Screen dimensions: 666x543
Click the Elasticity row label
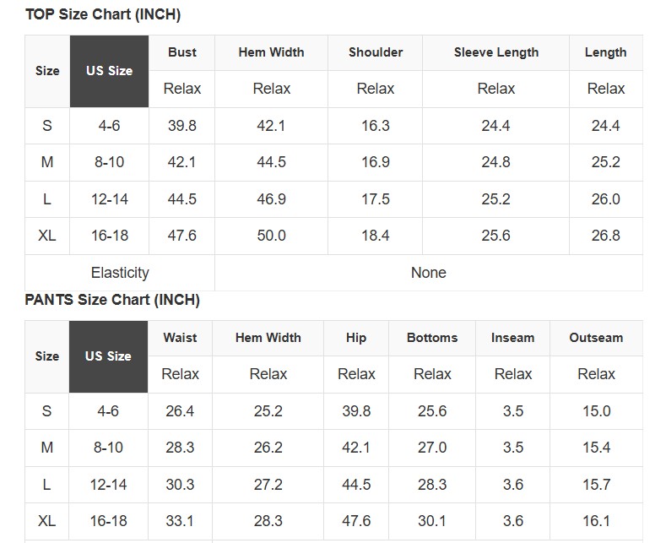click(120, 273)
